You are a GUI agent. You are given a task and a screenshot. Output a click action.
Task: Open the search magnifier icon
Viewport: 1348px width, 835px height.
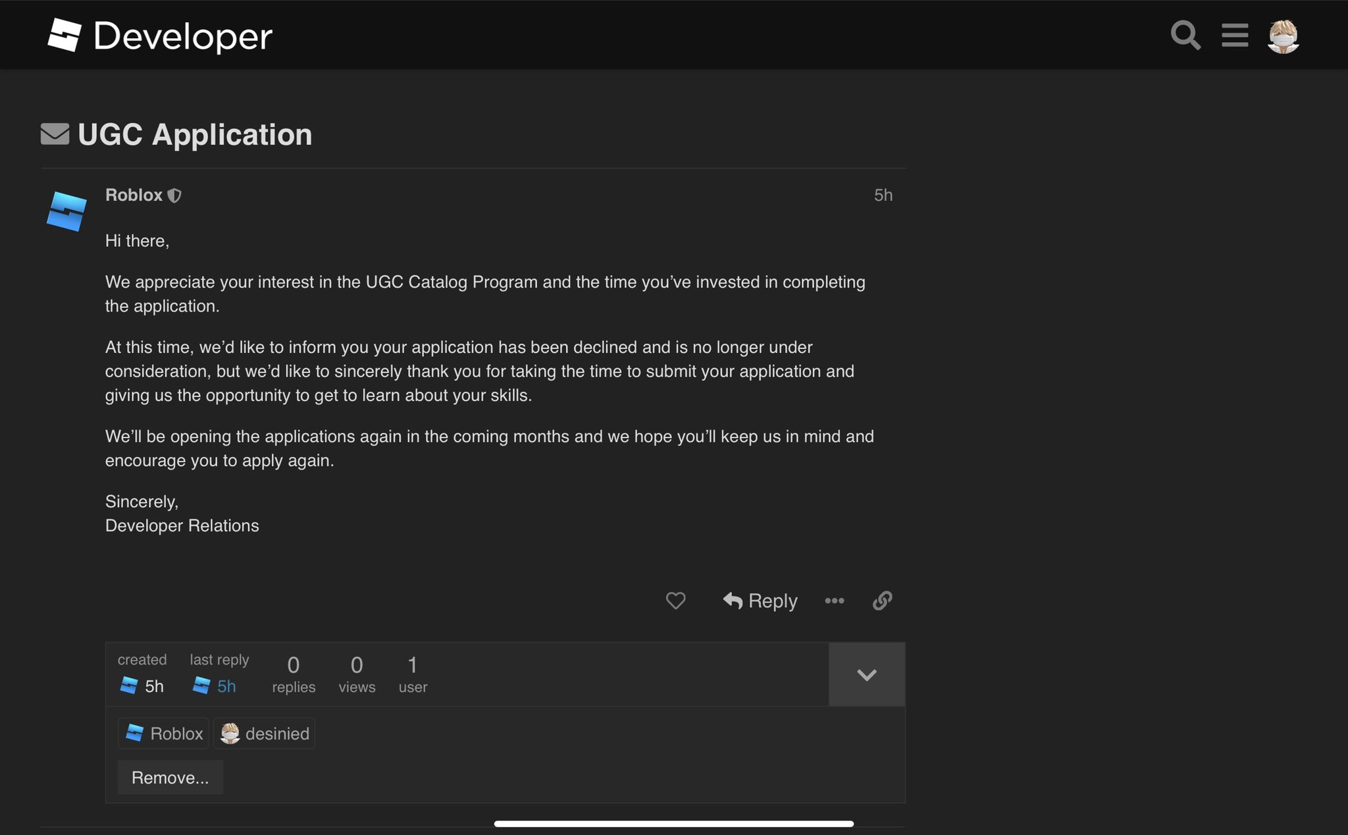[1185, 35]
